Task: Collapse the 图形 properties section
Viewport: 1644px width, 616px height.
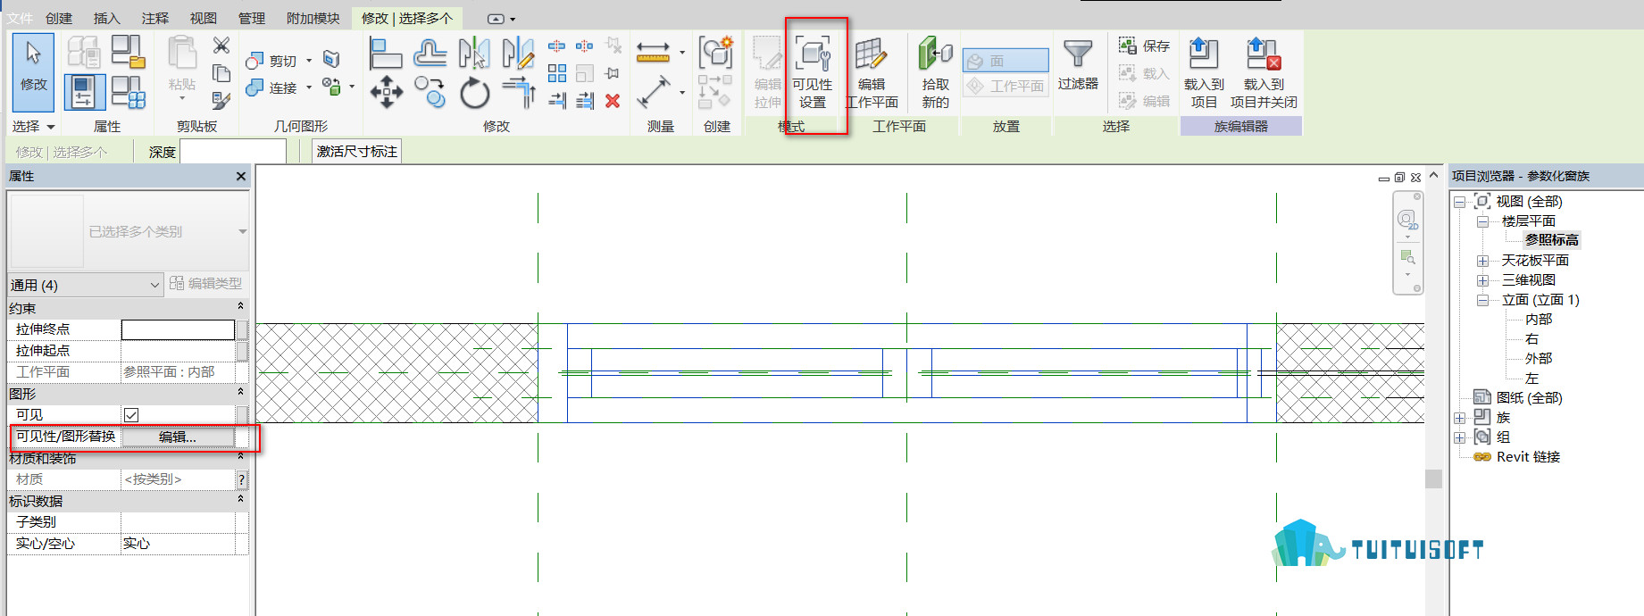Action: pos(240,392)
